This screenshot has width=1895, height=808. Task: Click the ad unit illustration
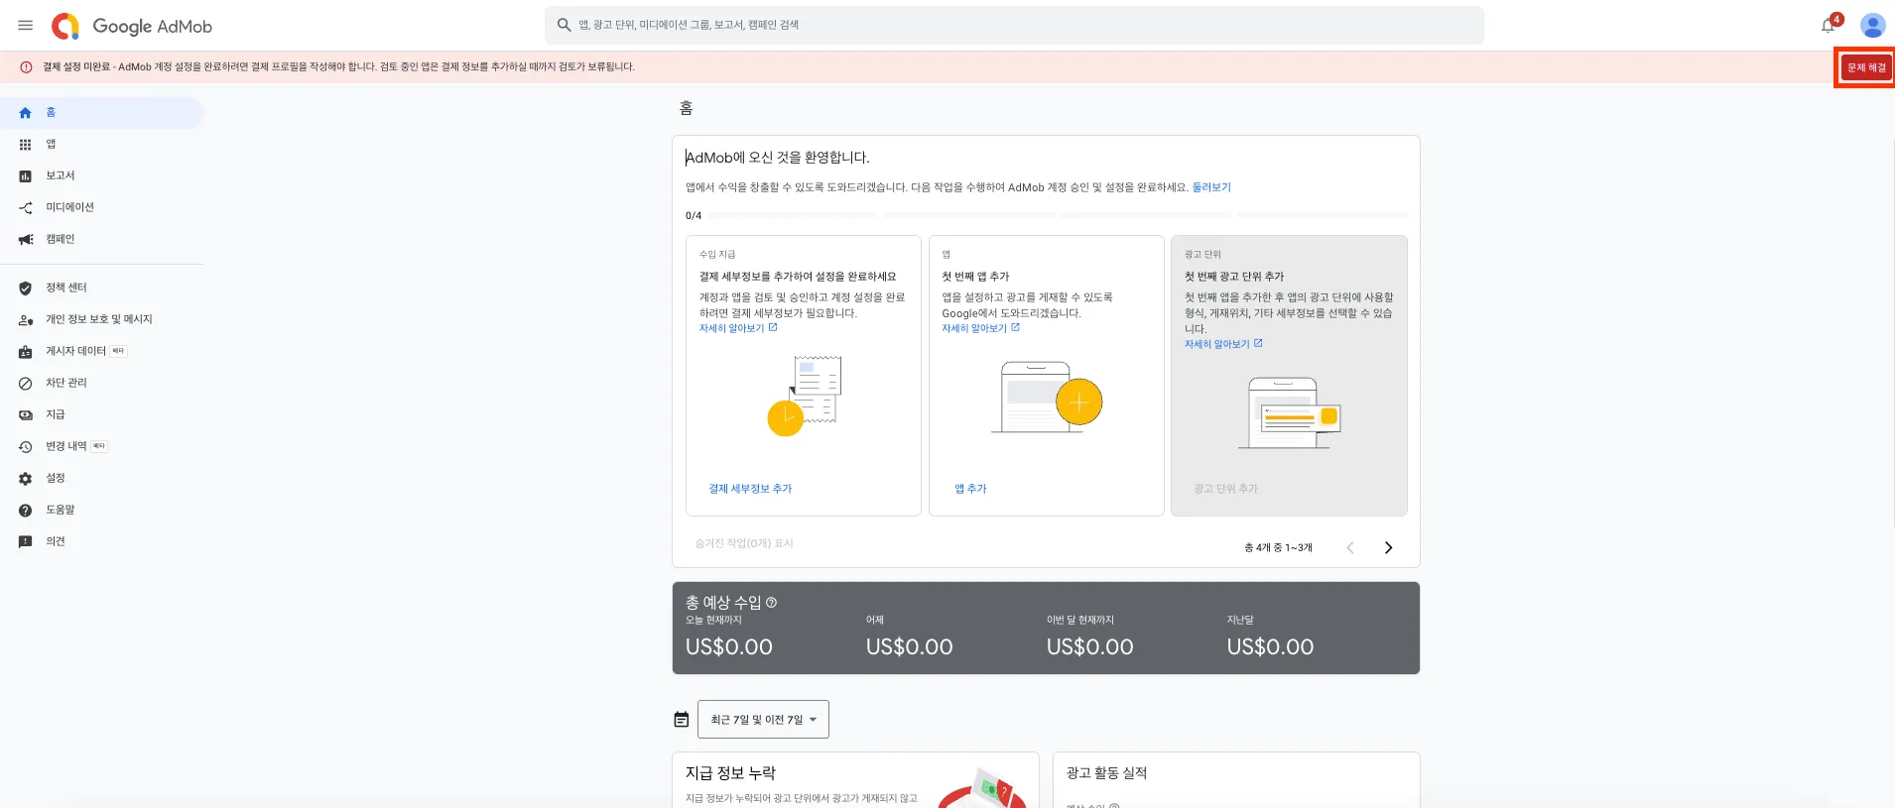coord(1290,412)
